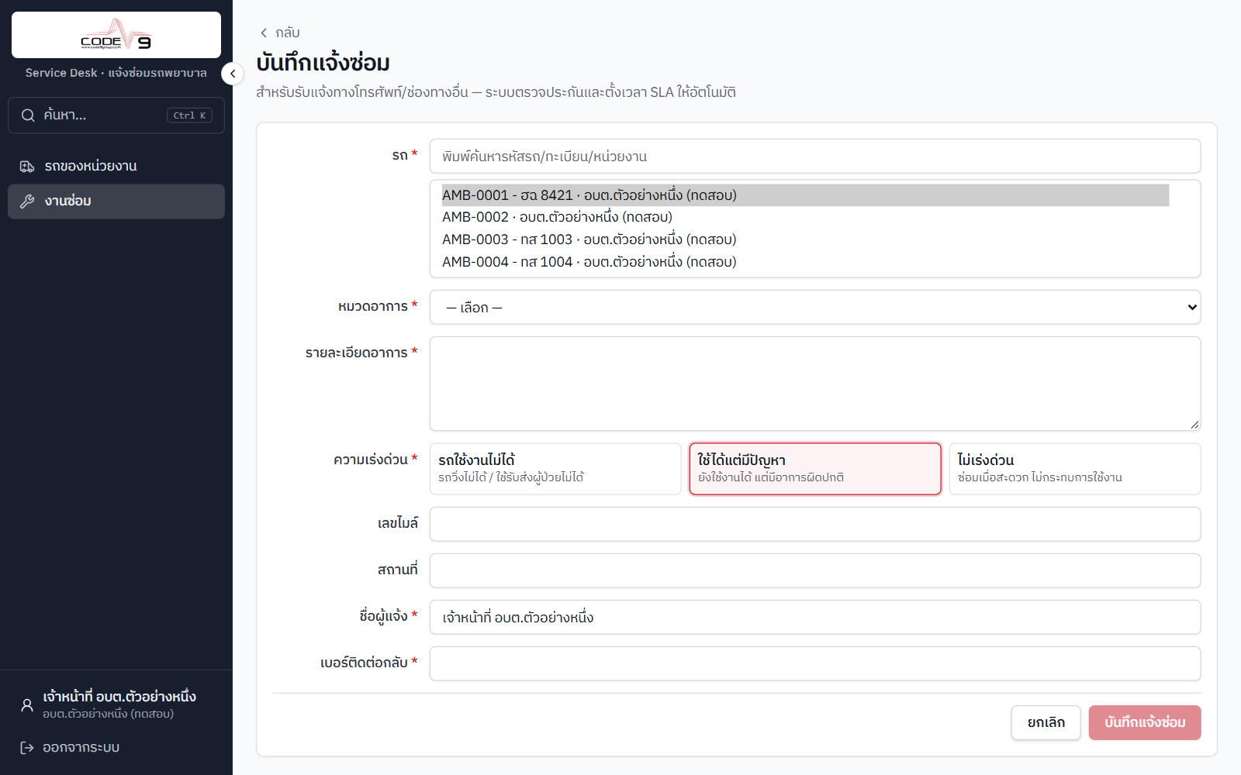1241x775 pixels.
Task: Select AMB-0001 - ฮฉ 8421 vehicle option
Action: click(x=805, y=195)
